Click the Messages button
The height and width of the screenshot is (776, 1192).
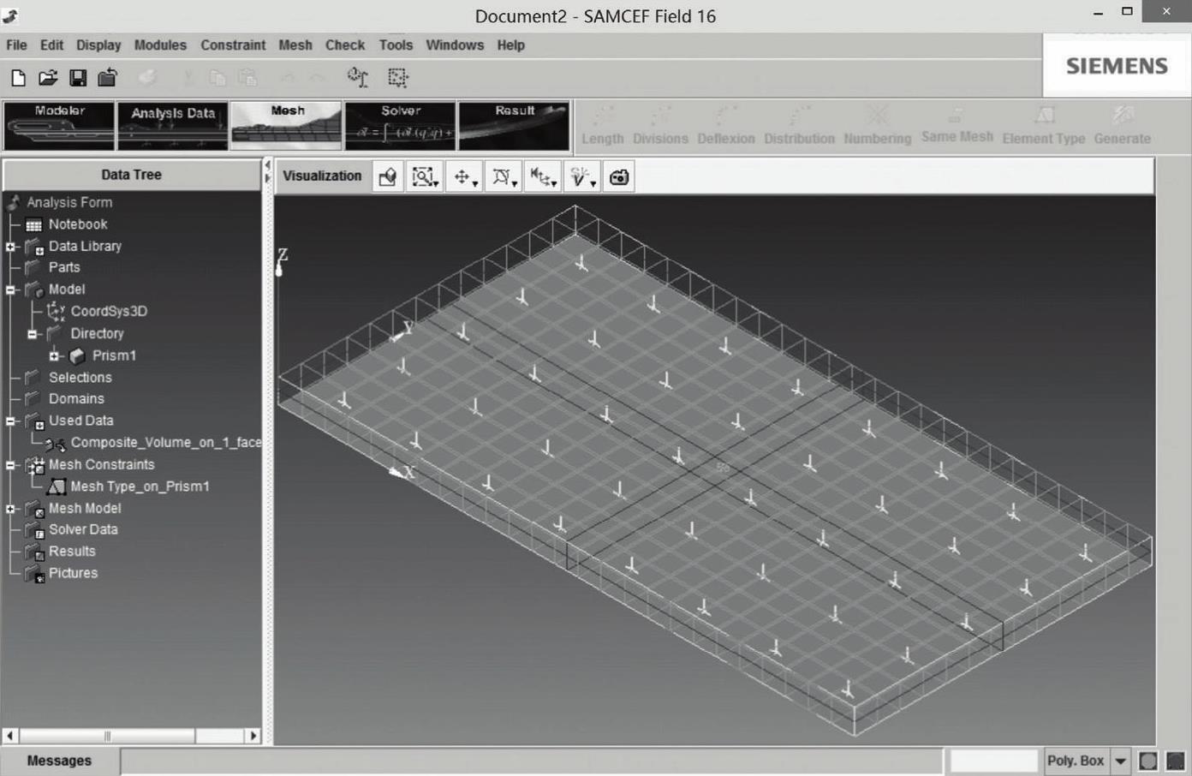(x=59, y=761)
